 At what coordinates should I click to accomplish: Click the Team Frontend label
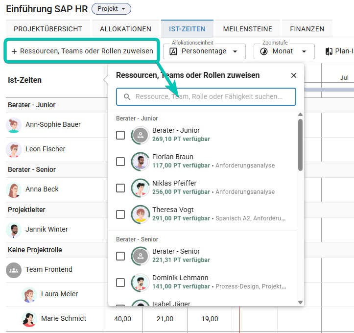tap(49, 269)
